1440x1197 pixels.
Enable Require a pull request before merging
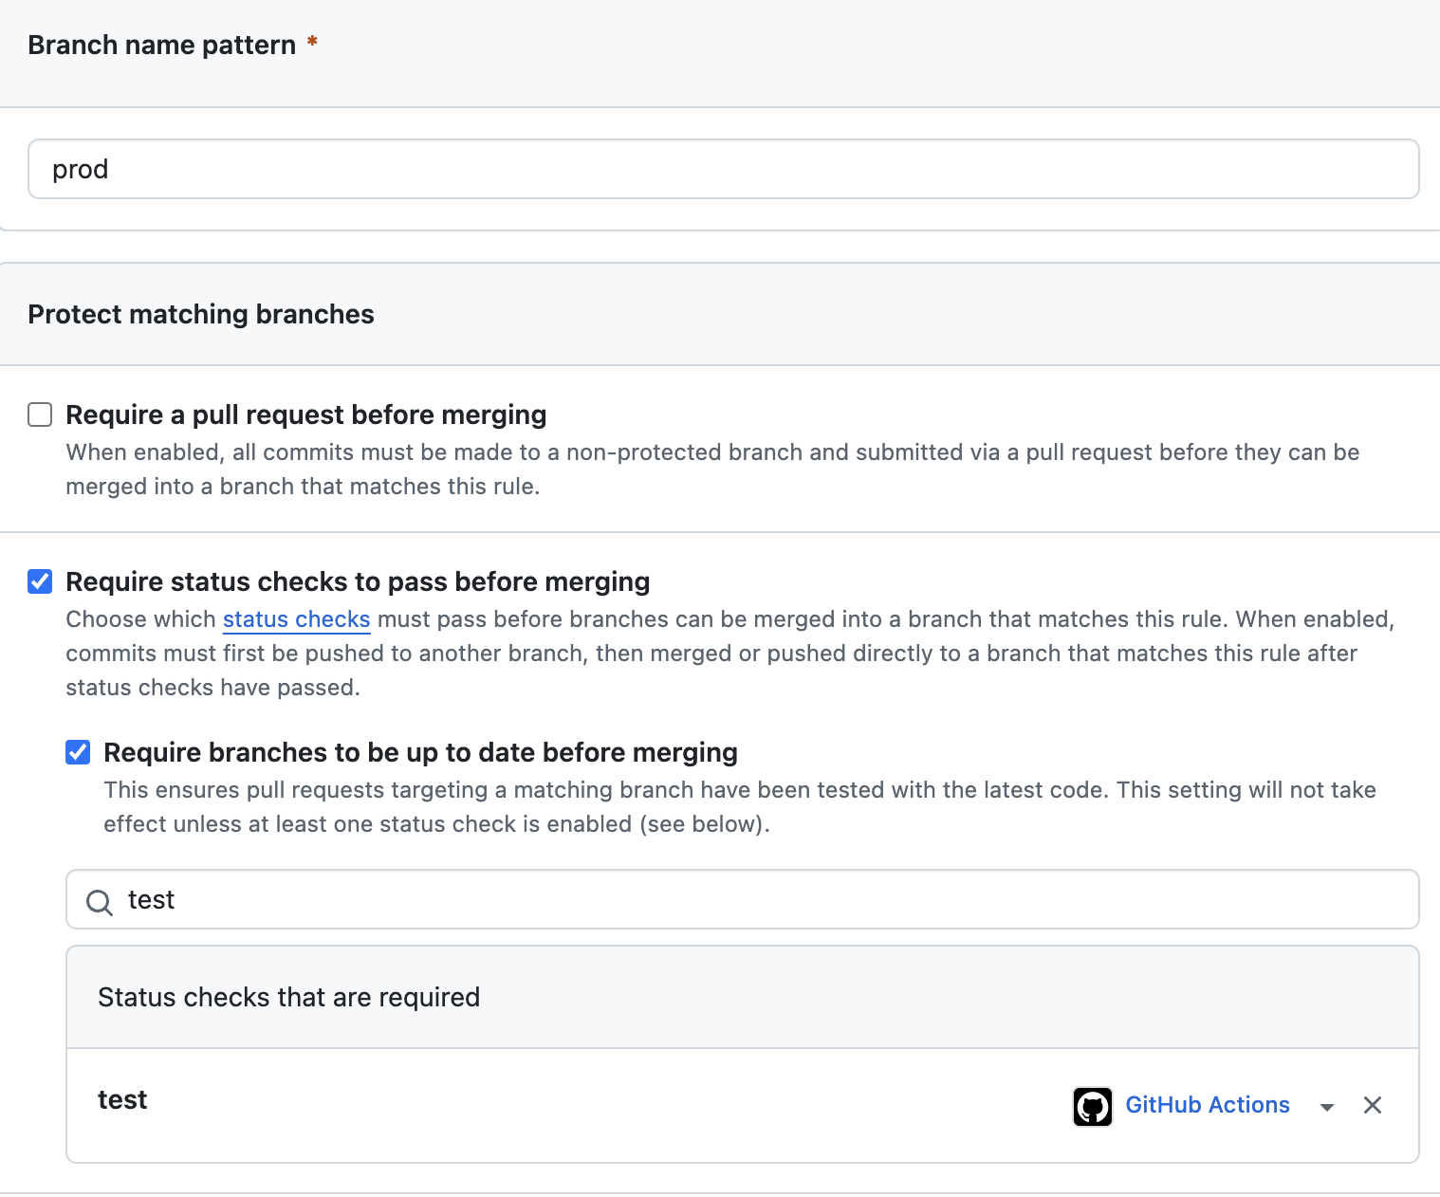point(40,414)
